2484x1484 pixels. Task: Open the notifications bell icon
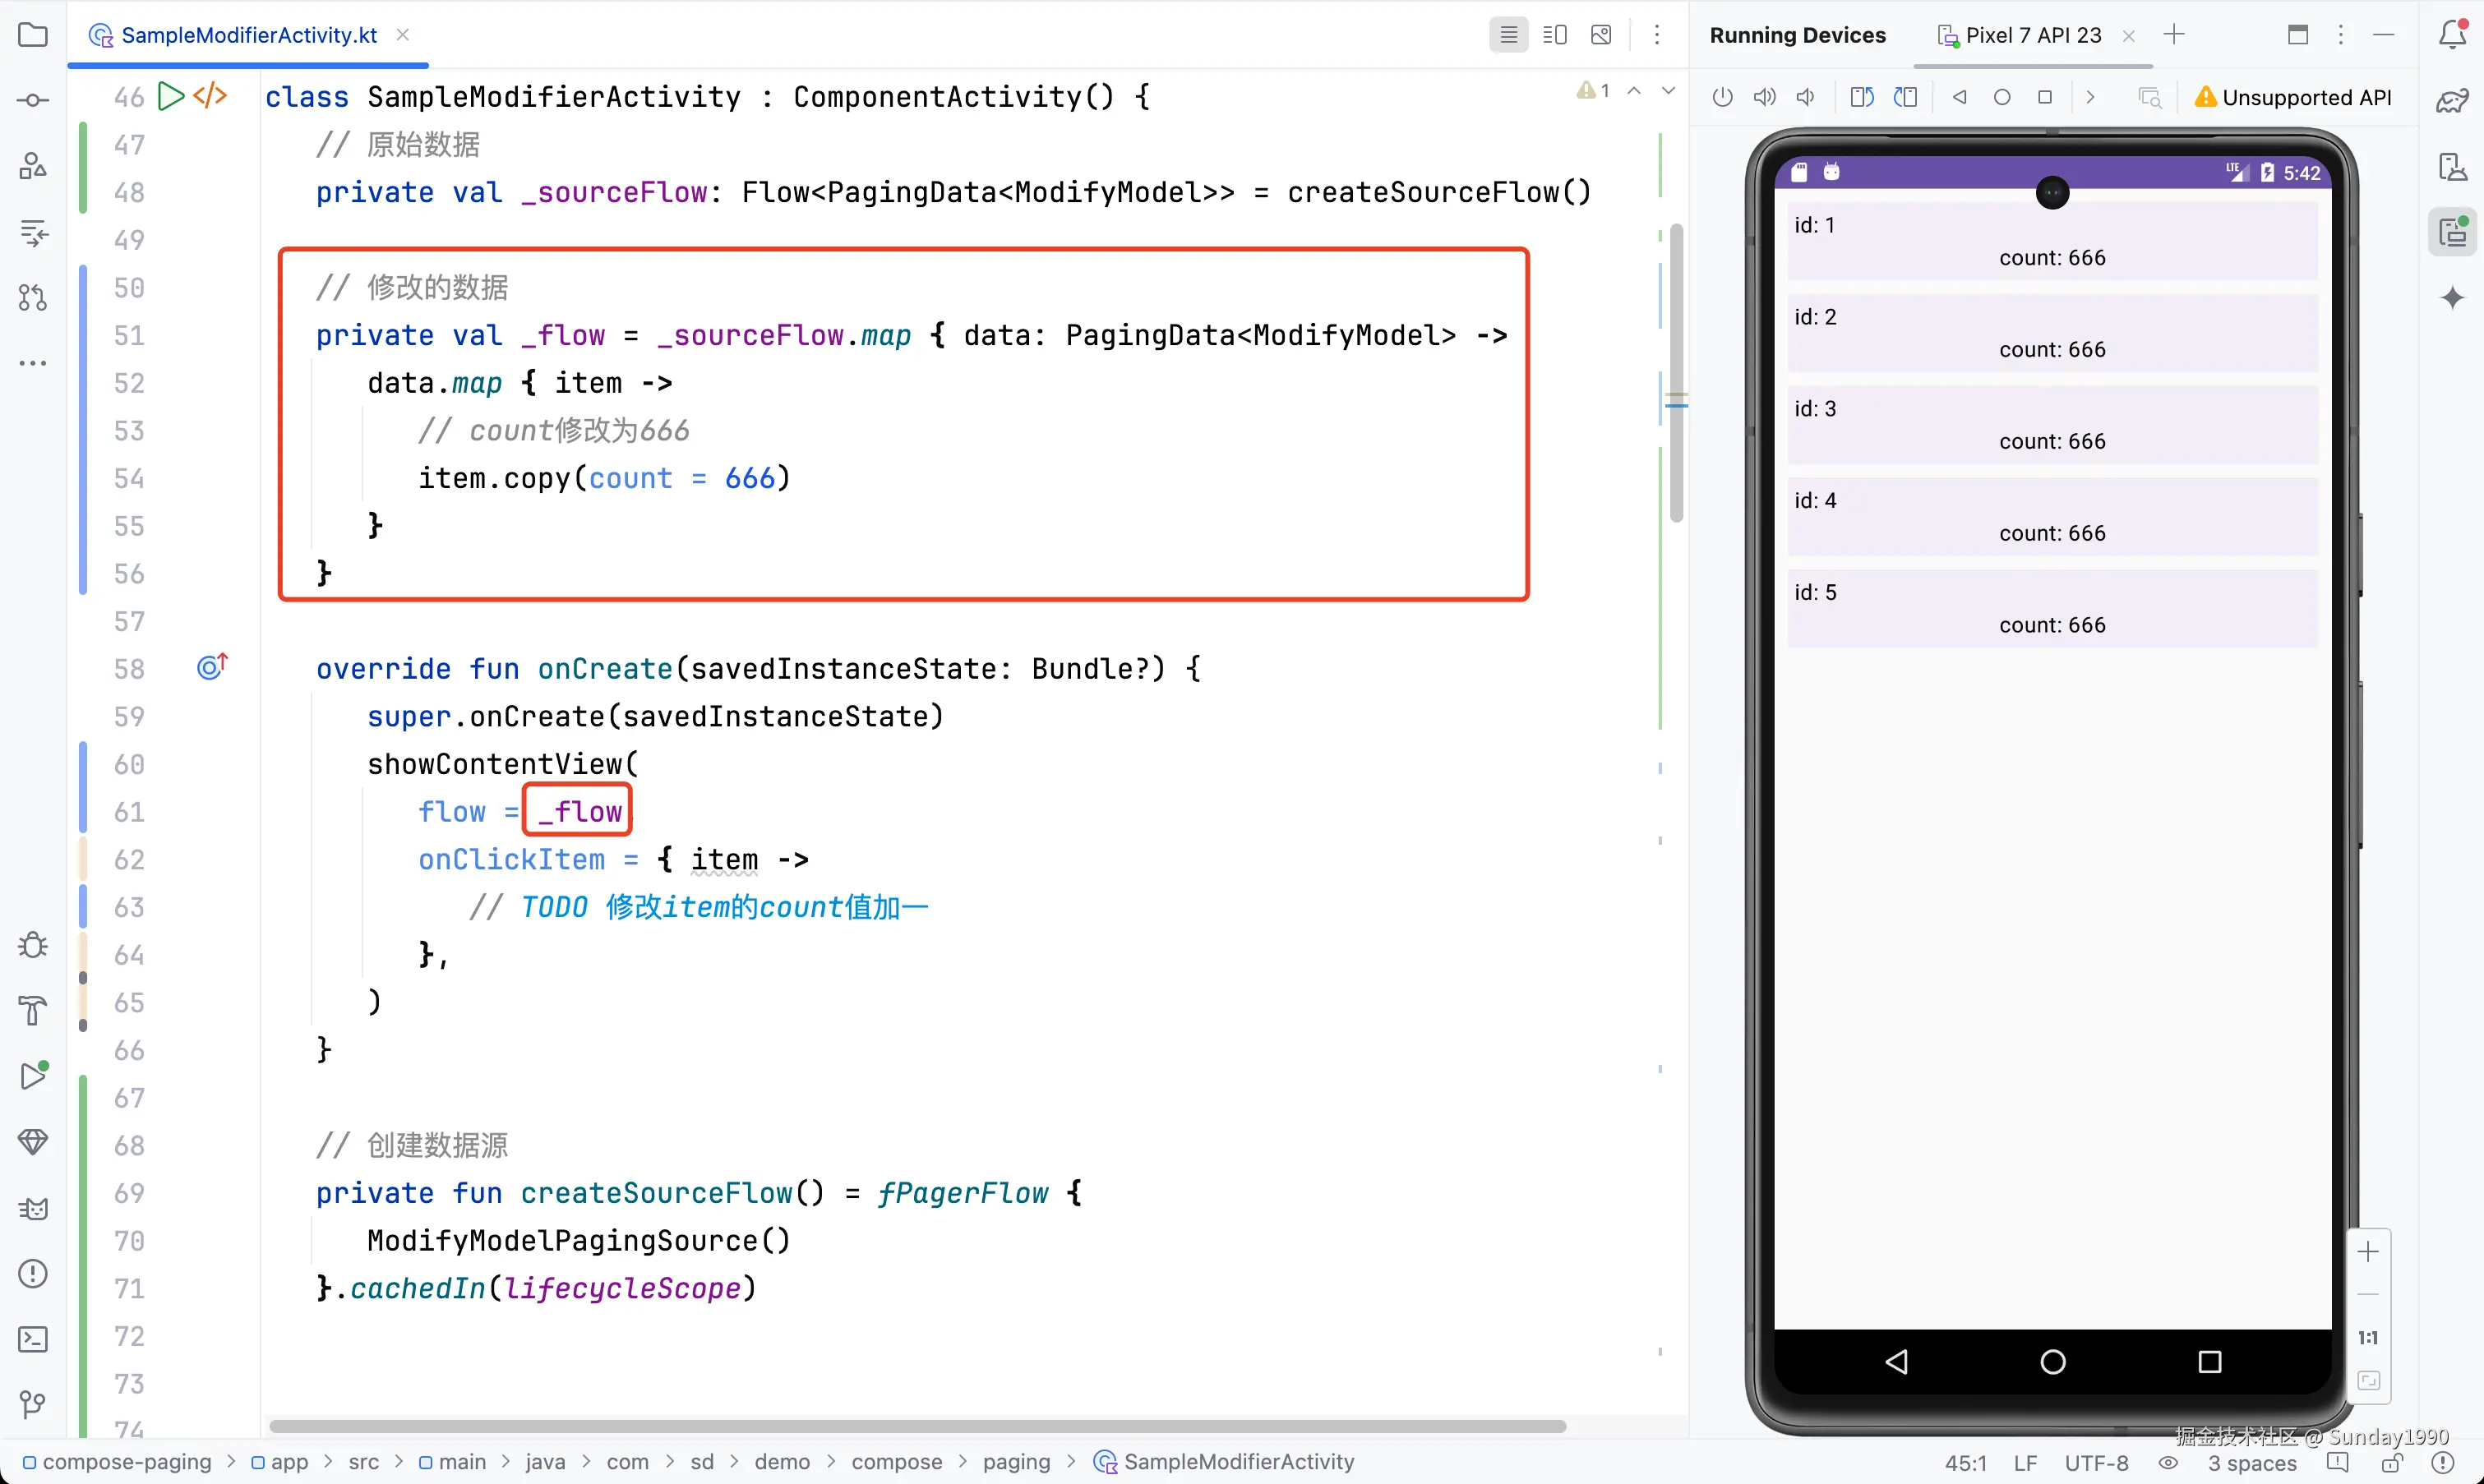2452,35
